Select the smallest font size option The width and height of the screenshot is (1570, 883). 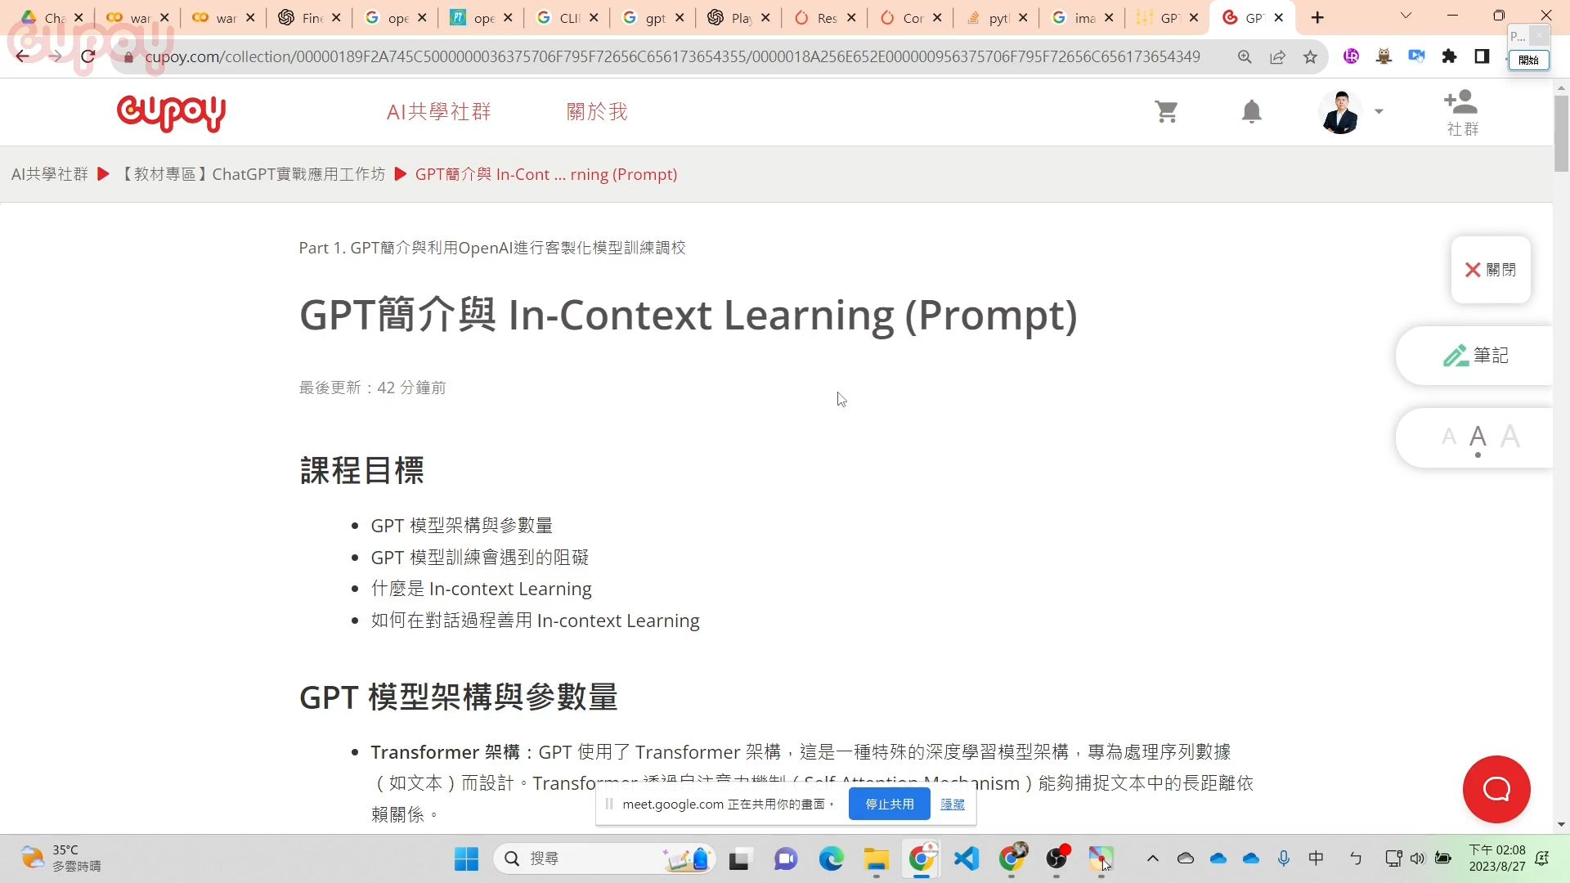(1448, 437)
